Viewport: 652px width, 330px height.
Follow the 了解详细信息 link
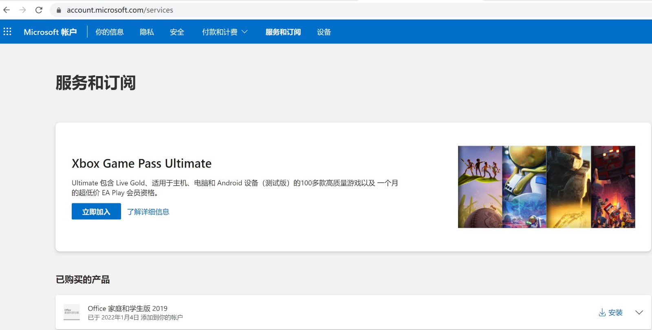pyautogui.click(x=148, y=212)
